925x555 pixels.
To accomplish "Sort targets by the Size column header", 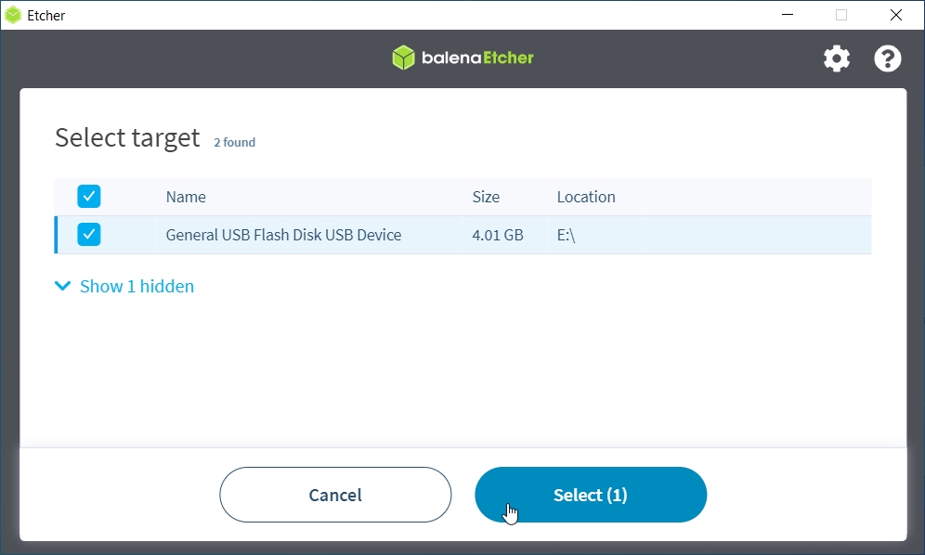I will pos(486,197).
